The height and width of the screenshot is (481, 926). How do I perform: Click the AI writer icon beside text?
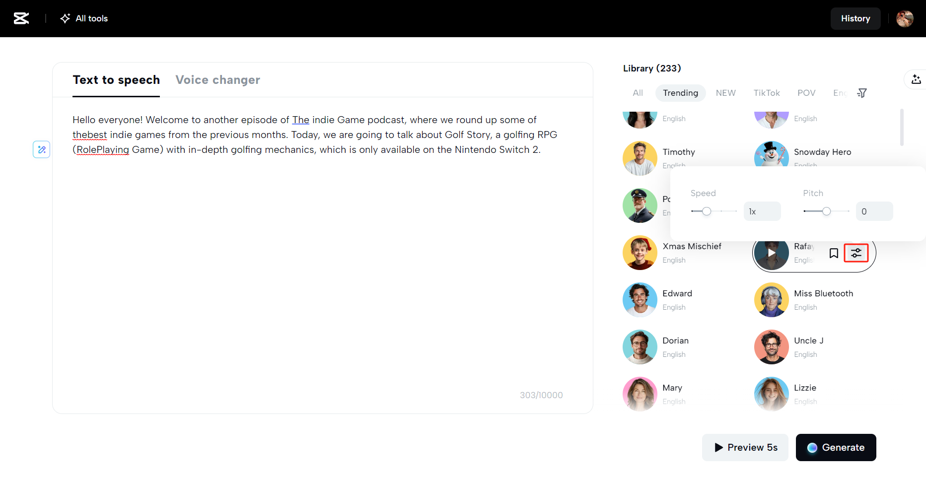click(x=42, y=149)
